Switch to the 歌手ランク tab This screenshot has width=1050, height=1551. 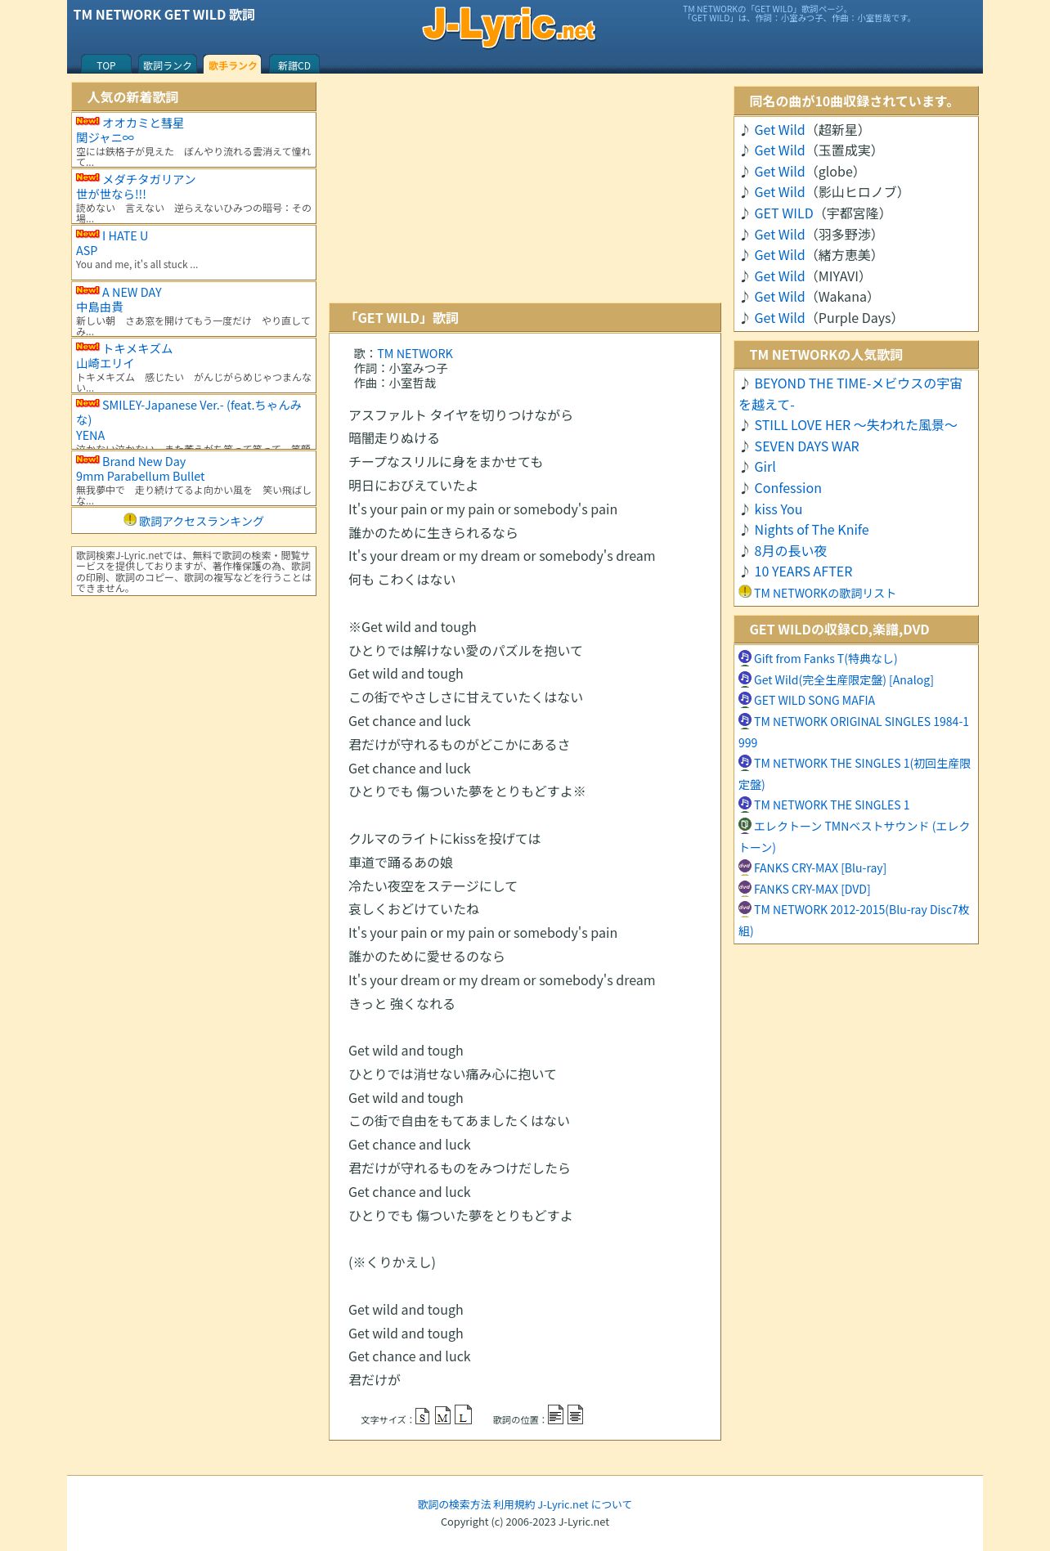[x=232, y=65]
